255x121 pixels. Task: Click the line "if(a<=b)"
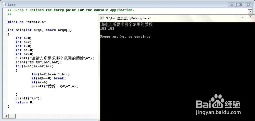point(40,82)
